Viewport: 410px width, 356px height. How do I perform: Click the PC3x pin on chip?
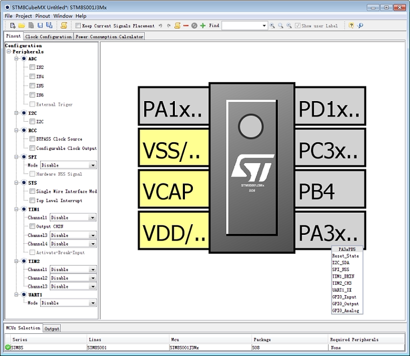[330, 148]
